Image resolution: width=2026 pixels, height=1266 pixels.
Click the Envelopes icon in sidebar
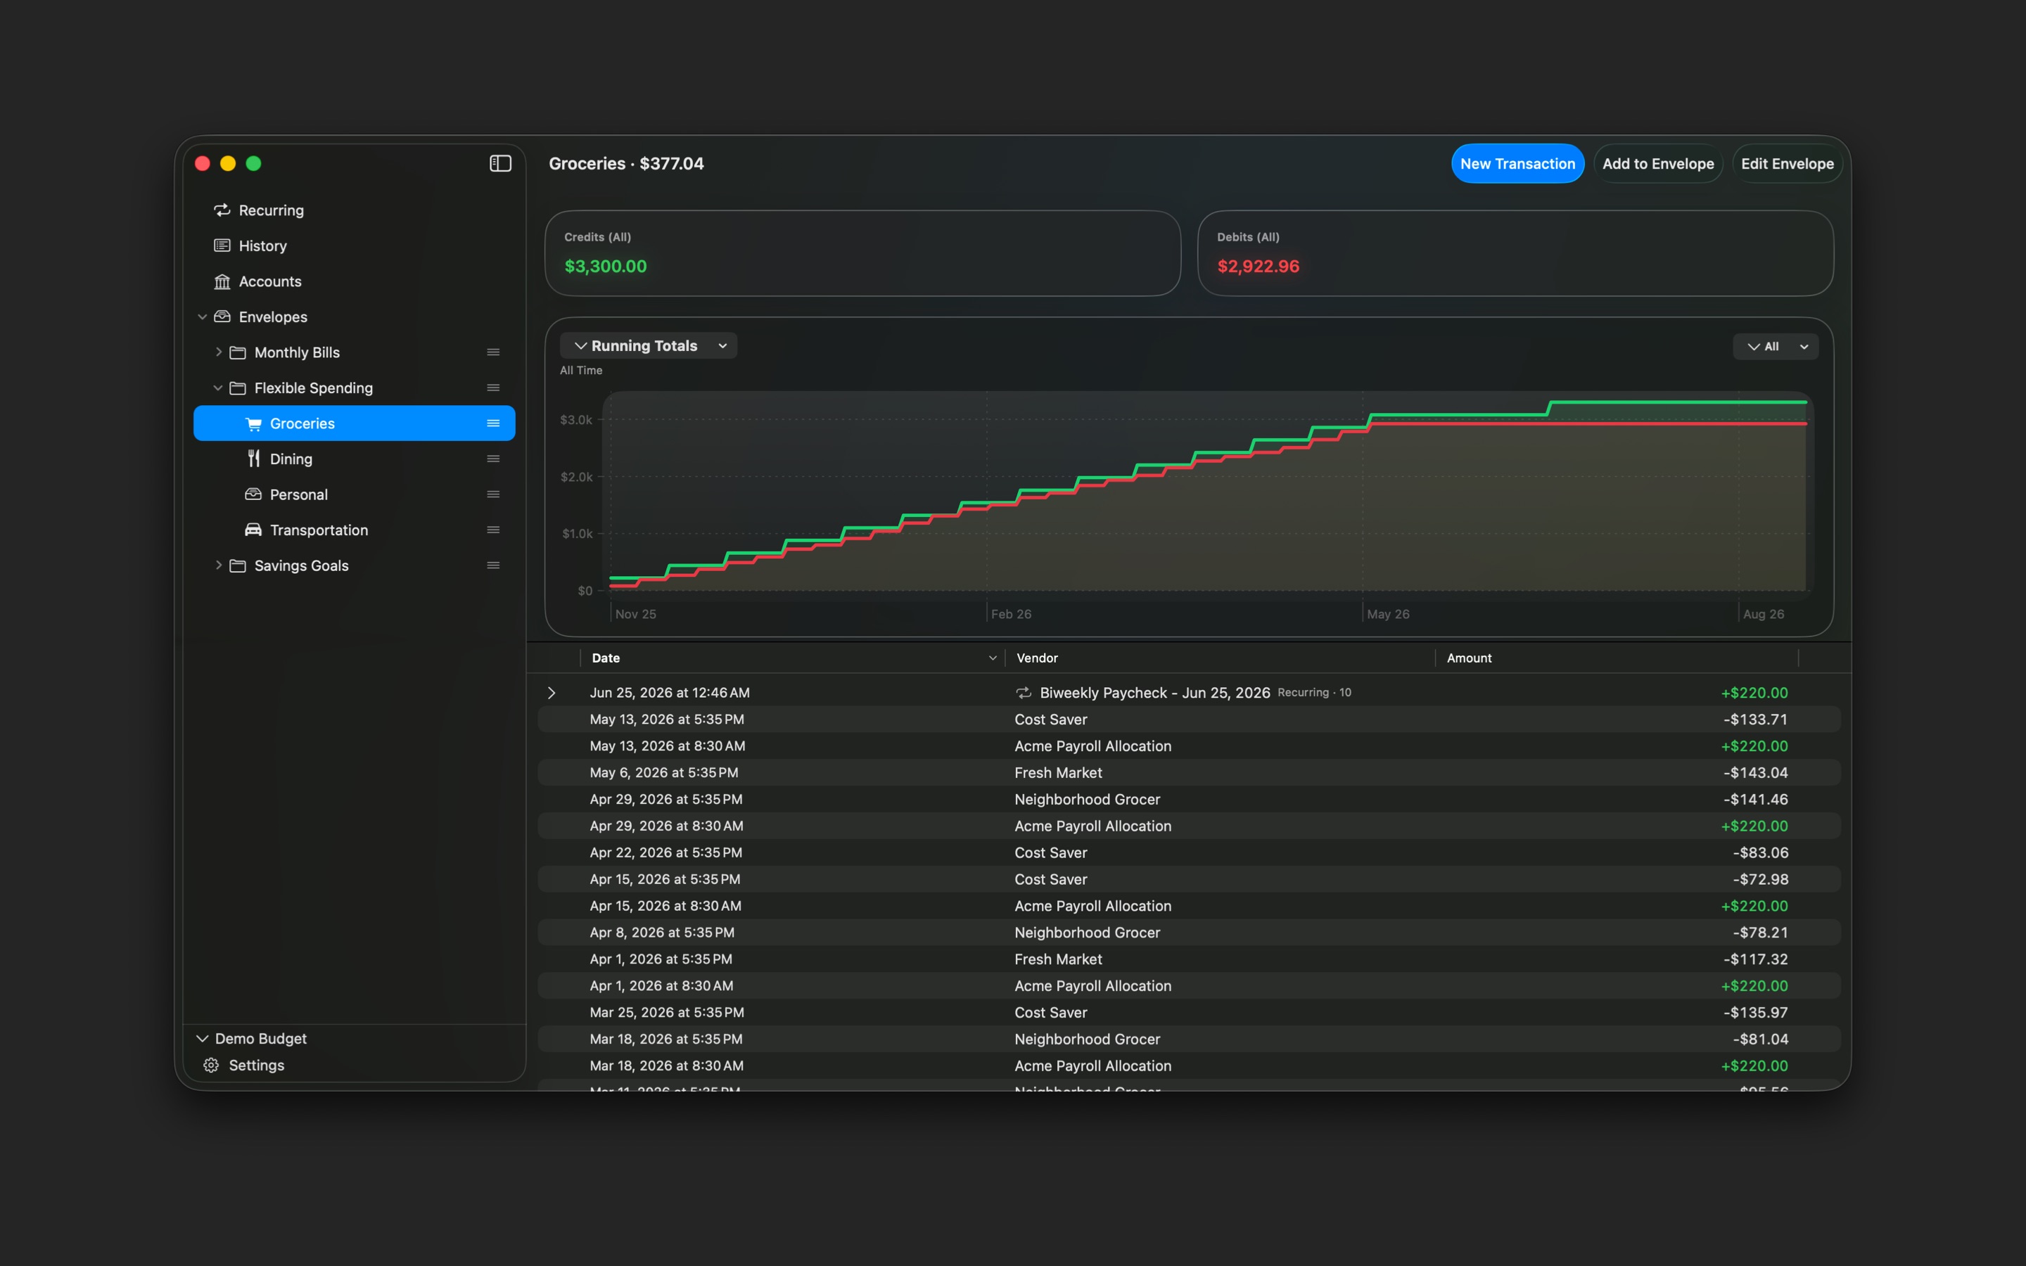222,316
